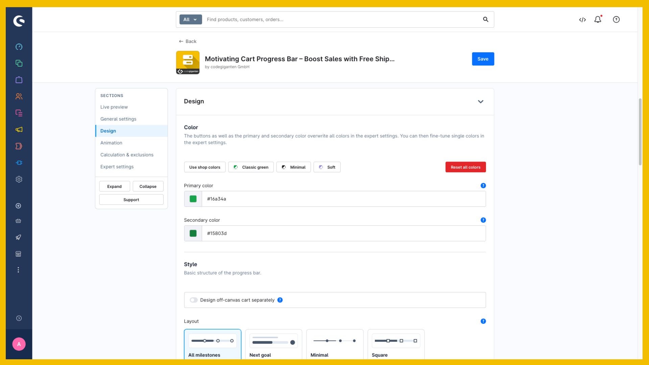Open the three-dot more menu in sidebar

click(x=18, y=270)
